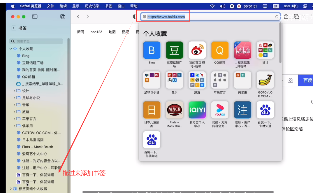This screenshot has width=313, height=193.
Task: Open the 日本儿童插画 tile in favorites grid
Action: click(x=152, y=110)
